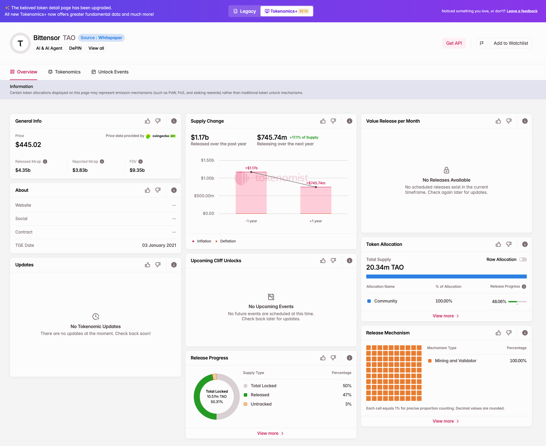546x446 pixels.
Task: Select the Tokenomics+ beta view
Action: pos(287,11)
